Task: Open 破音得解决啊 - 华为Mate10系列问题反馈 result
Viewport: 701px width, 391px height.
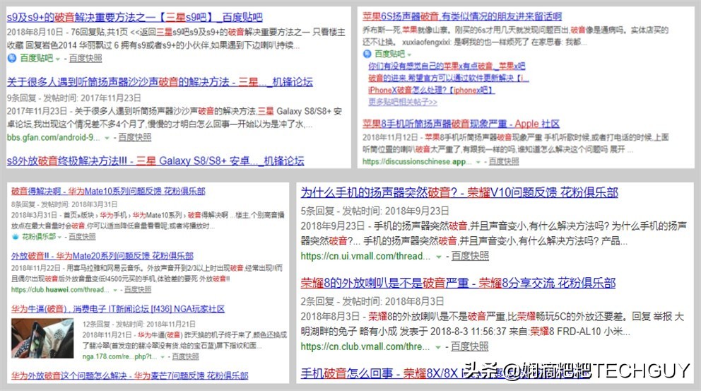Action: (108, 192)
